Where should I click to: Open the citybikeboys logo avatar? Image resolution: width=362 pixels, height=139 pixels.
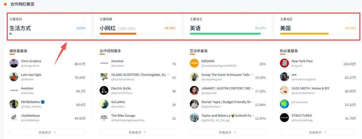point(14,118)
